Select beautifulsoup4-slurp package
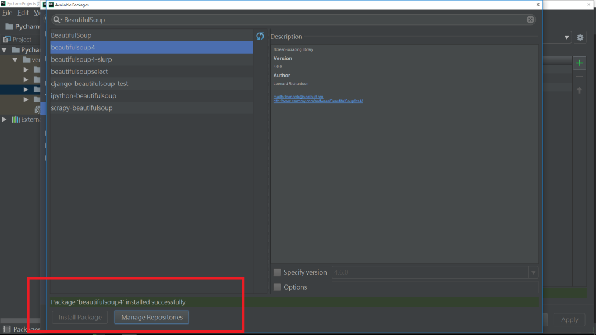Image resolution: width=596 pixels, height=335 pixels. (x=151, y=59)
